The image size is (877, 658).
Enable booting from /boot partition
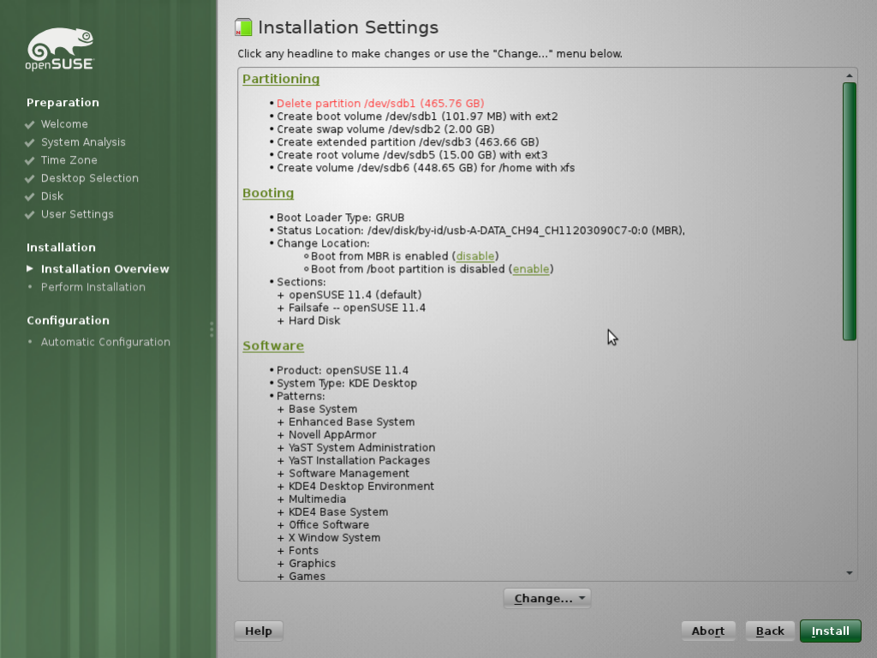530,268
